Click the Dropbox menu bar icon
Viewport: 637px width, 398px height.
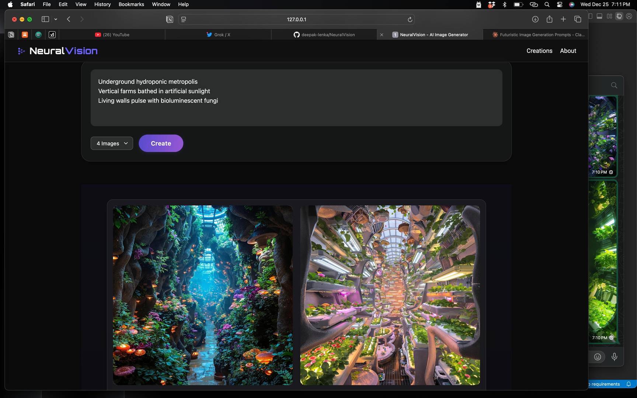[x=491, y=4]
